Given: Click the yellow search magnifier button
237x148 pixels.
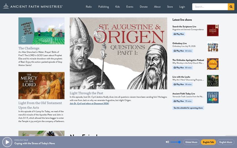Looking at the screenshot, I should click(x=231, y=7).
